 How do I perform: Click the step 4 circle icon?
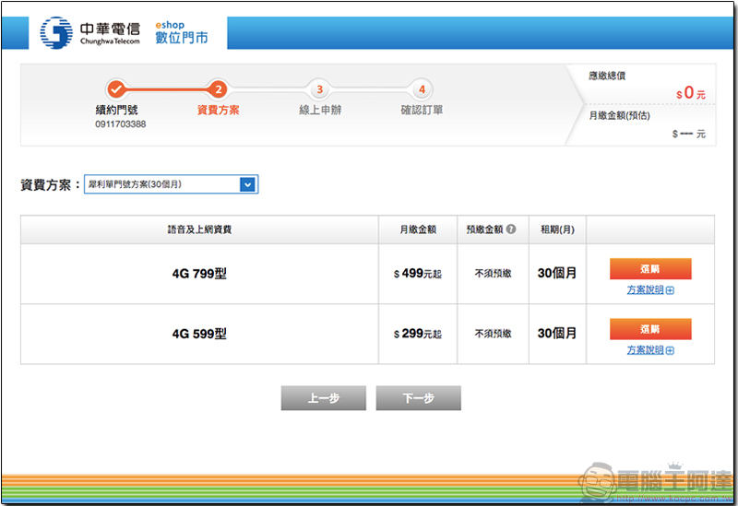[x=422, y=89]
